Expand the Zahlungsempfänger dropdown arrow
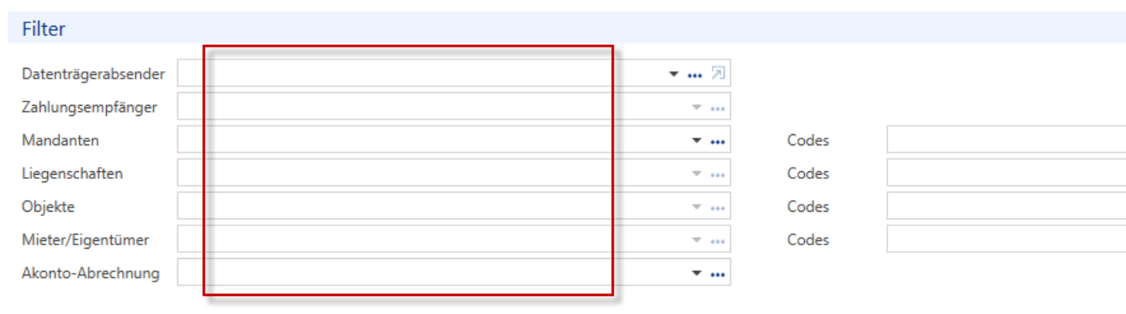1126x314 pixels. 697,108
